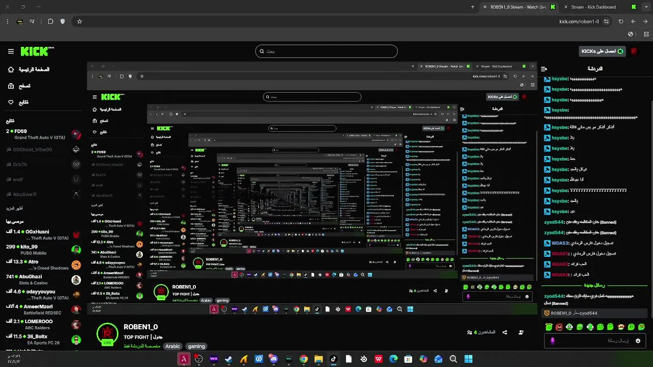Open Microsoft Edge from the taskbar
This screenshot has height=367, width=653.
[x=393, y=359]
